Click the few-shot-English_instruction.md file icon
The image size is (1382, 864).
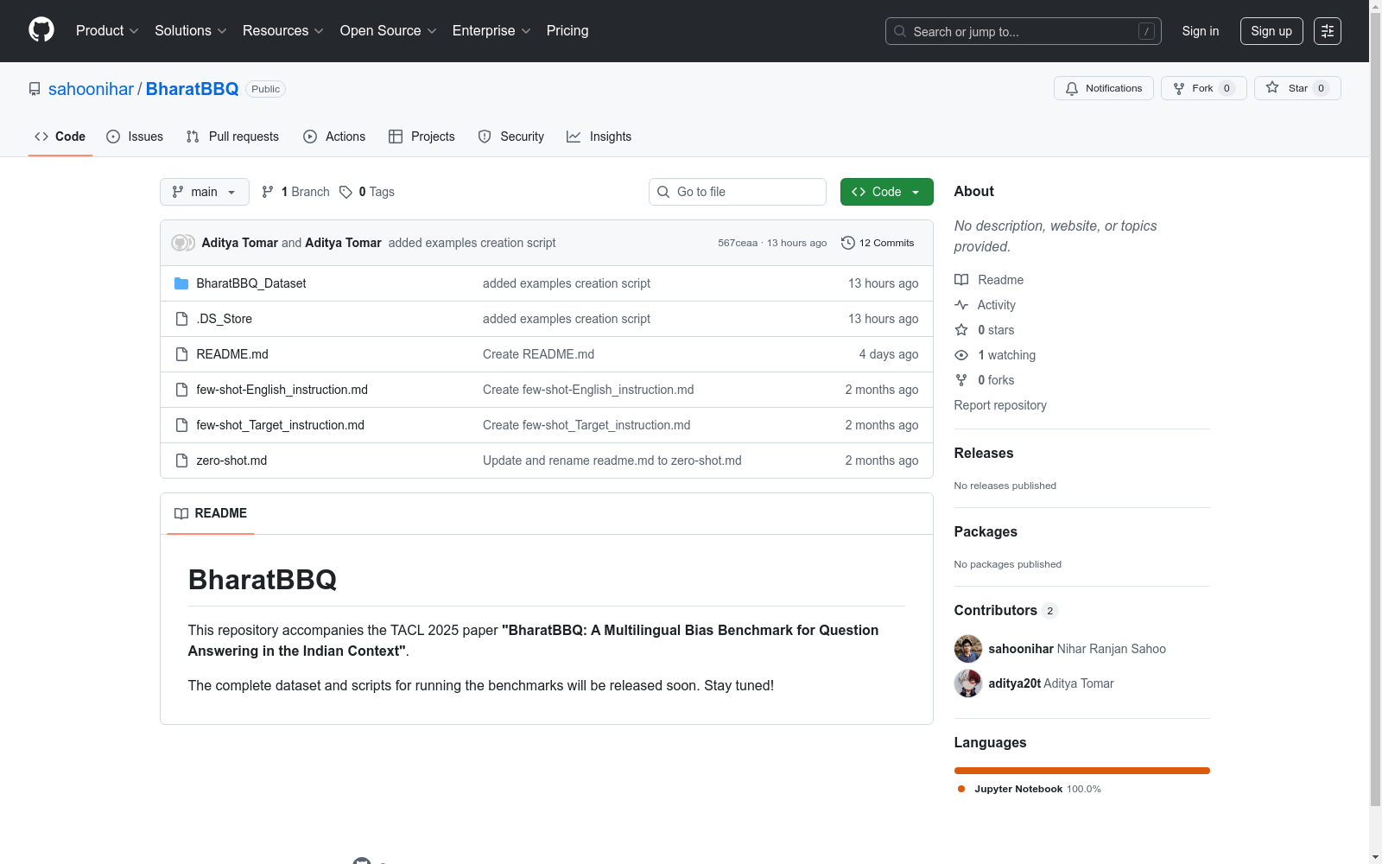point(181,390)
